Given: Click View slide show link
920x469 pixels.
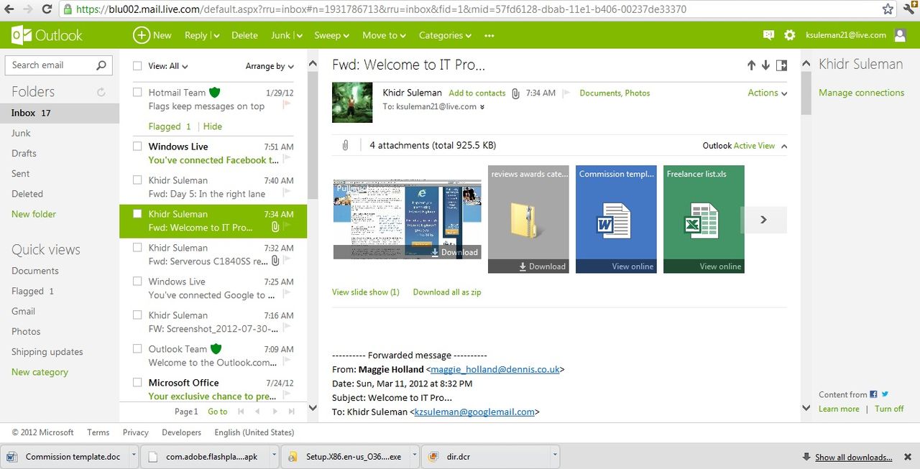Looking at the screenshot, I should tap(366, 292).
